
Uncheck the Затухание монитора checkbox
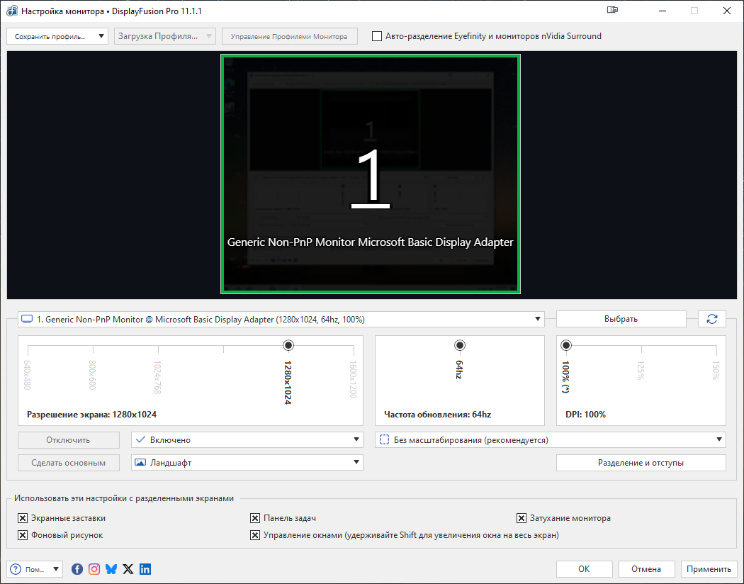pyautogui.click(x=522, y=518)
